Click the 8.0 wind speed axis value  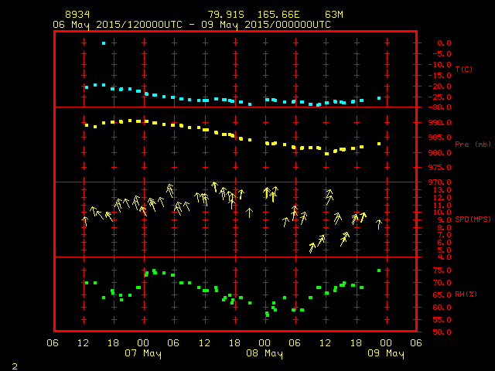[x=444, y=227]
